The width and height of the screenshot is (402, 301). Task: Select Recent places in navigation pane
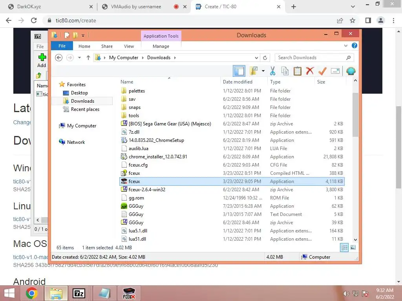click(85, 109)
